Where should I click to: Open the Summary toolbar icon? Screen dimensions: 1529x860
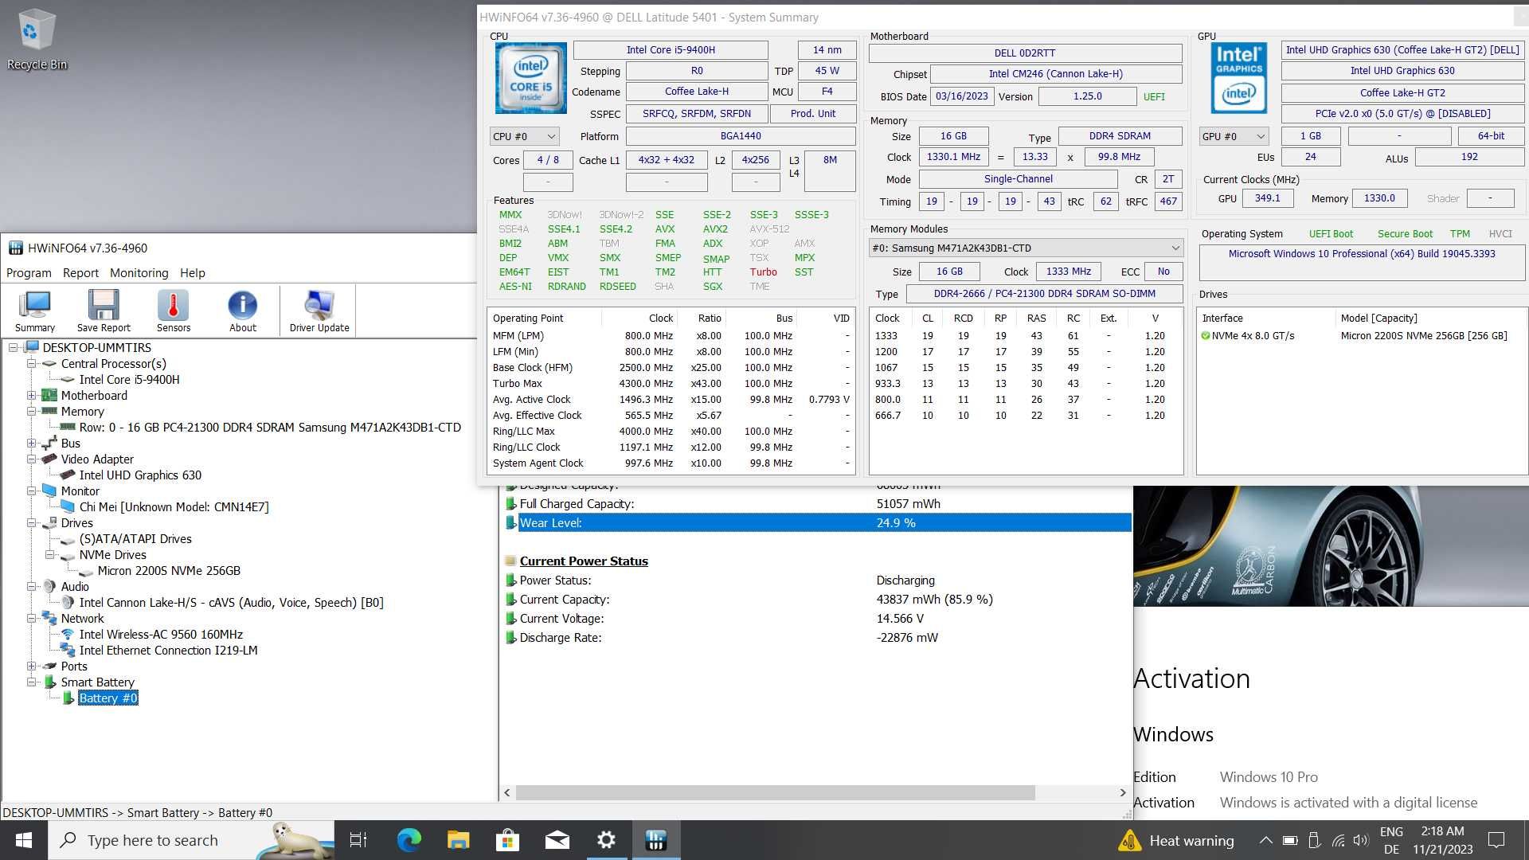click(35, 311)
